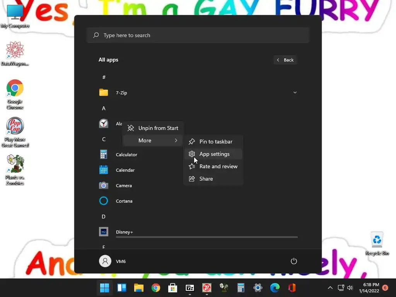Launch Microsoft Edge from the taskbar
Image resolution: width=396 pixels, height=297 pixels.
(275, 288)
